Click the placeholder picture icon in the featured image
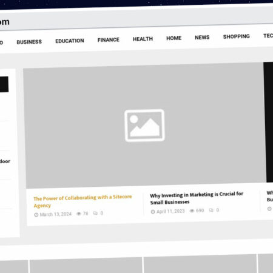This screenshot has height=273, width=273. [144, 126]
